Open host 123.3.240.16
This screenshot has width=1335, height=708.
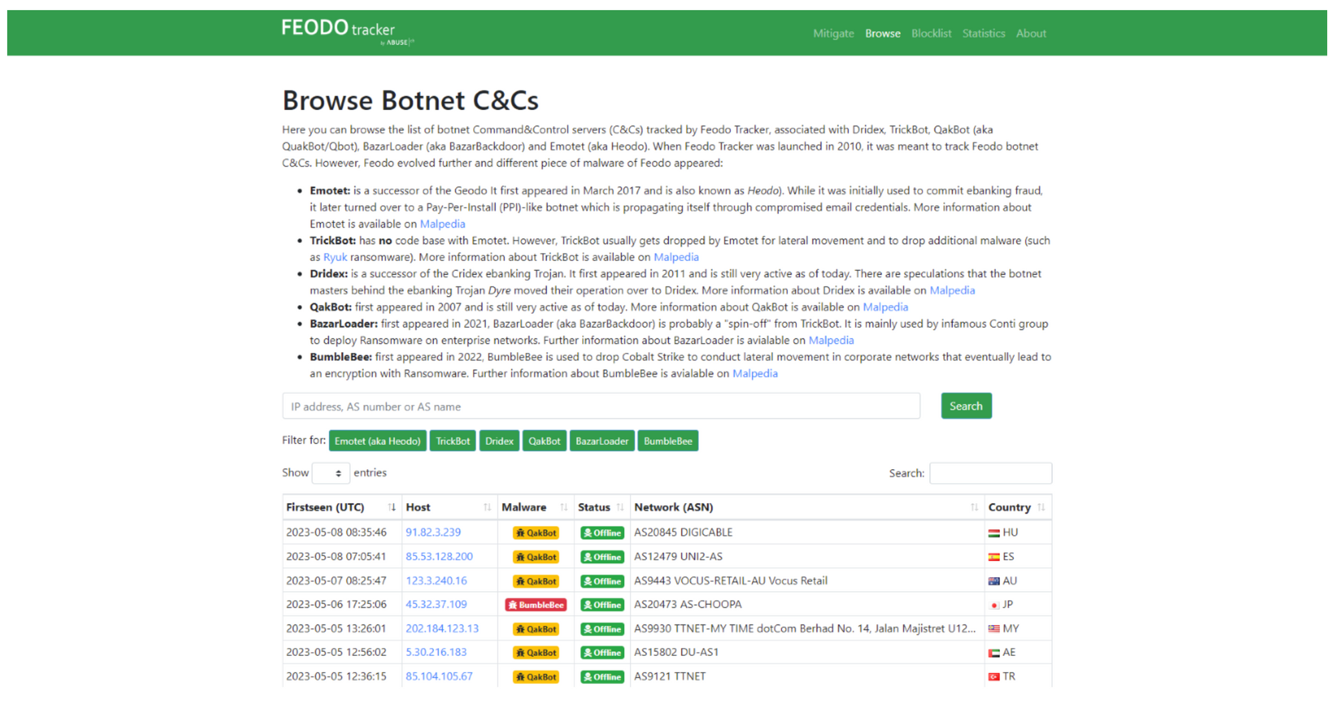pyautogui.click(x=437, y=581)
